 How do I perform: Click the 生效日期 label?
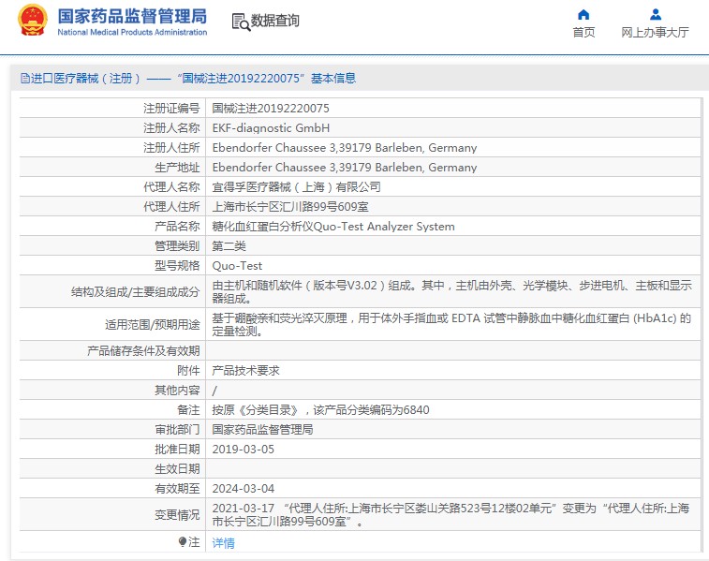coord(177,469)
